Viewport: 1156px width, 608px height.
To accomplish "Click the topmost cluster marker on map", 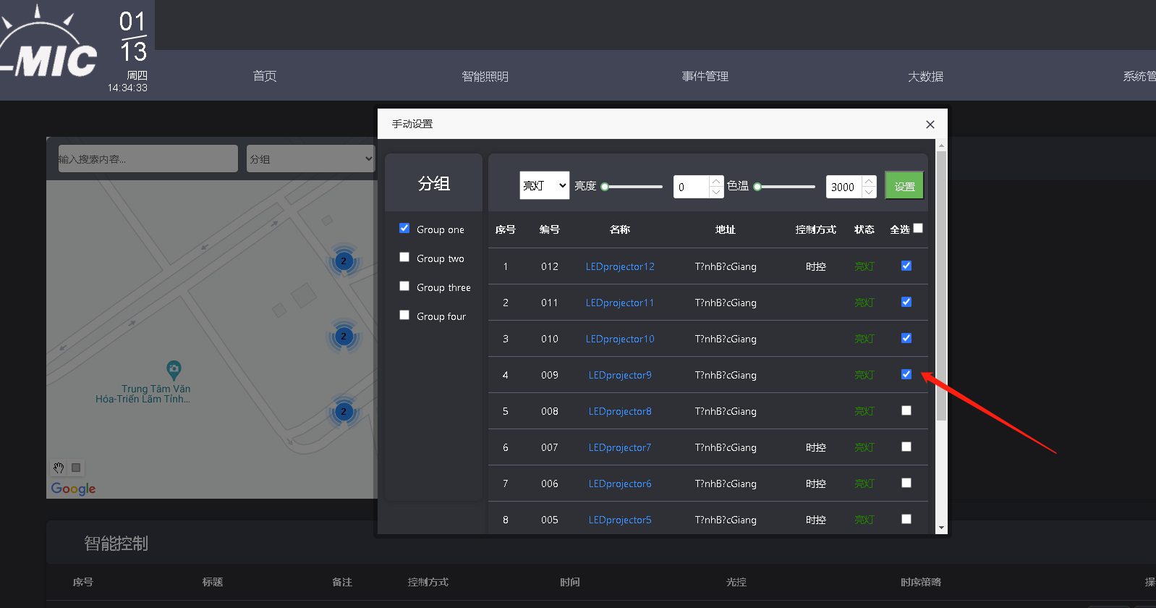I will pos(344,261).
